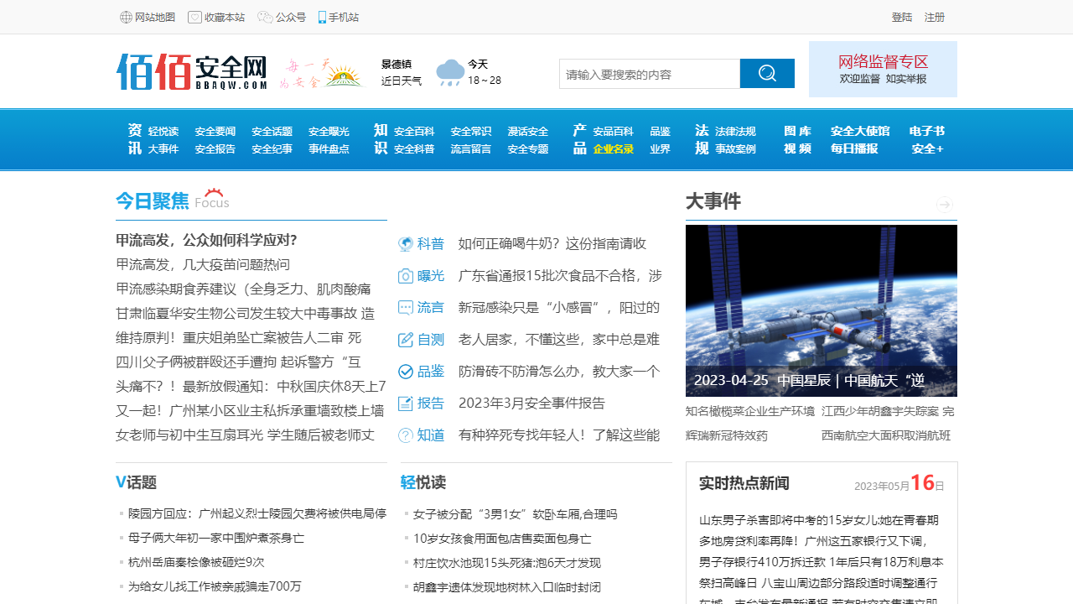This screenshot has height=604, width=1073.
Task: Click the 大事件 arrow icon
Action: (x=945, y=205)
